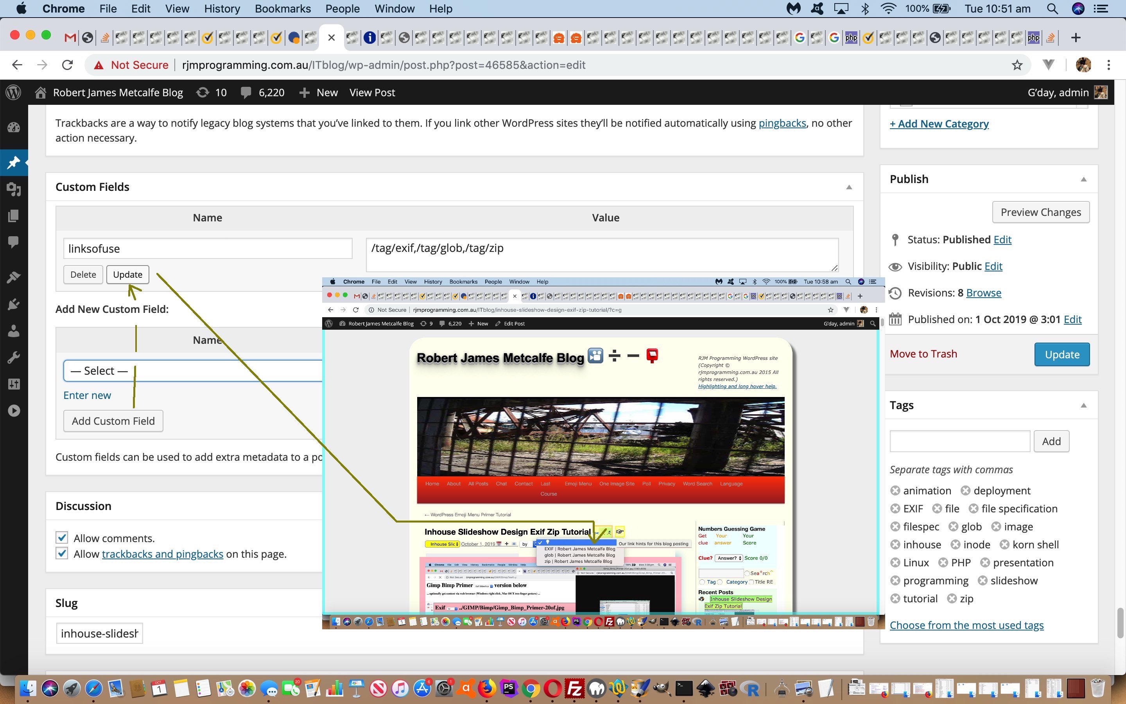Uncheck the Allow comments checkbox
This screenshot has height=704, width=1126.
[x=62, y=537]
